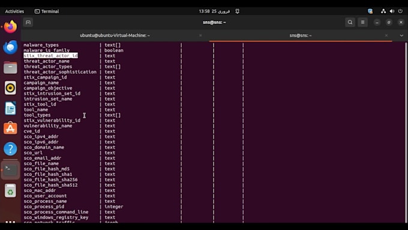This screenshot has height=230, width=408.
Task: Open the Terminal app menu in top bar
Action: tap(47, 11)
